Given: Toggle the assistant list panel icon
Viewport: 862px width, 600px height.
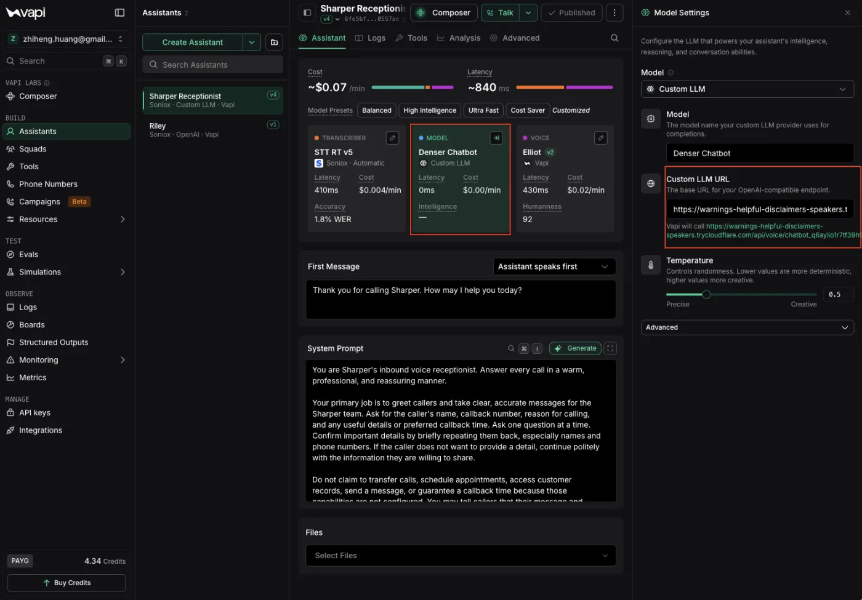Looking at the screenshot, I should (307, 12).
